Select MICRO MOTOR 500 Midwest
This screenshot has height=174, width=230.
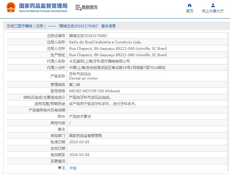[94, 91]
